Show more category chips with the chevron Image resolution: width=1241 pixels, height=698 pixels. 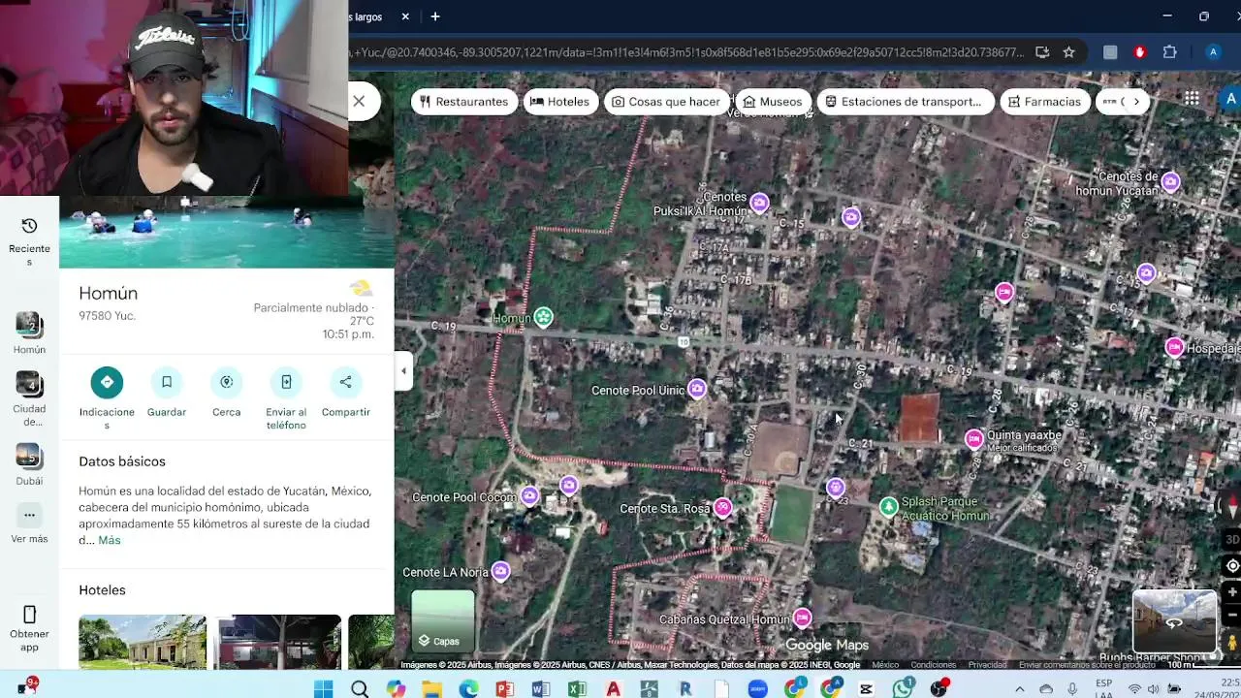point(1136,102)
